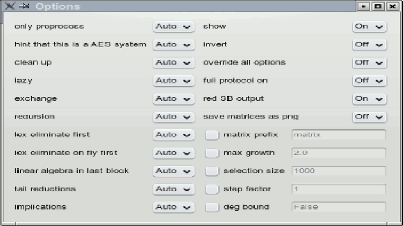Enable the deg bound checkbox
This screenshot has height=226, width=403.
pyautogui.click(x=212, y=207)
